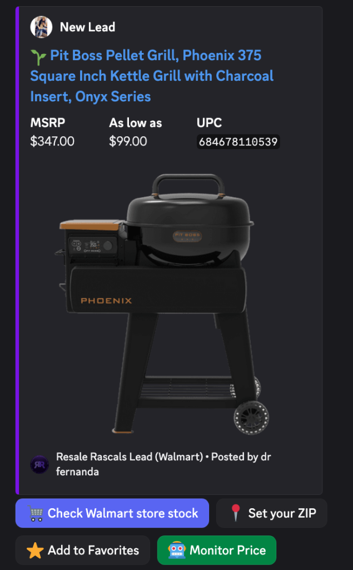Click the robot face icon

[177, 550]
